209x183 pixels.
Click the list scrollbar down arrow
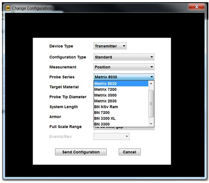[151, 124]
